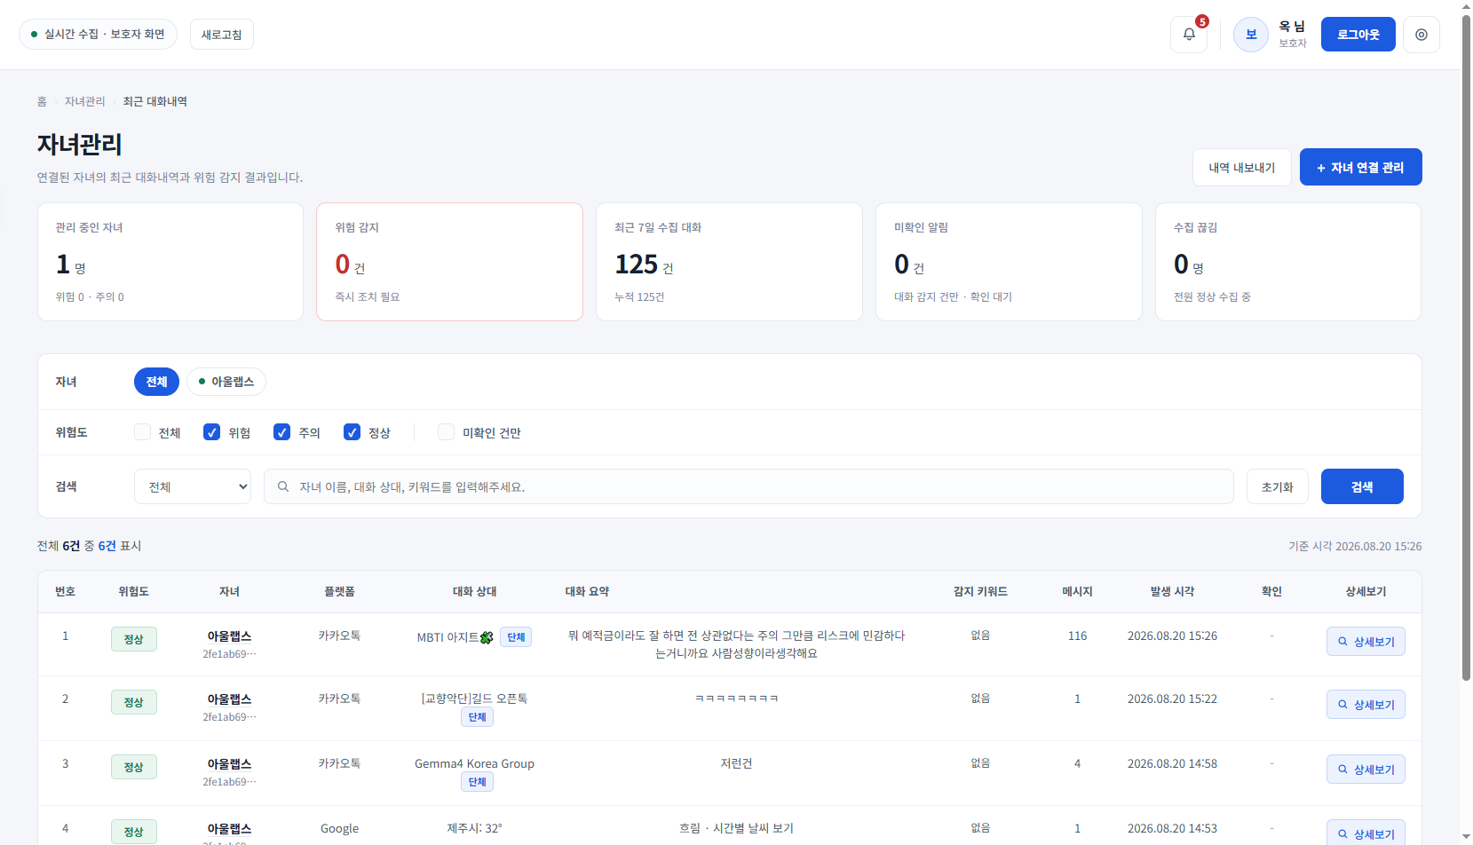Open 상세보기 for 교향악단 길드 오픈톡 row

coord(1366,705)
